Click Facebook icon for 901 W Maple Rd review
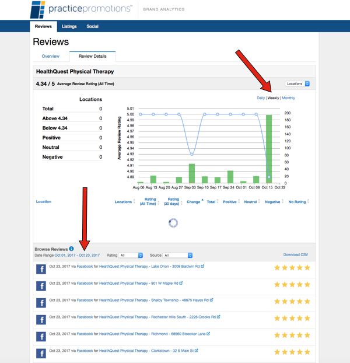 41,286
